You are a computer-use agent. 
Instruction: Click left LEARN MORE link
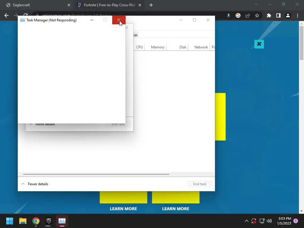coord(123,209)
